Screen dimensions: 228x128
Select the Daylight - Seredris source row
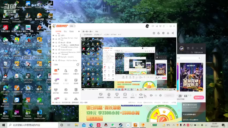click(66, 57)
